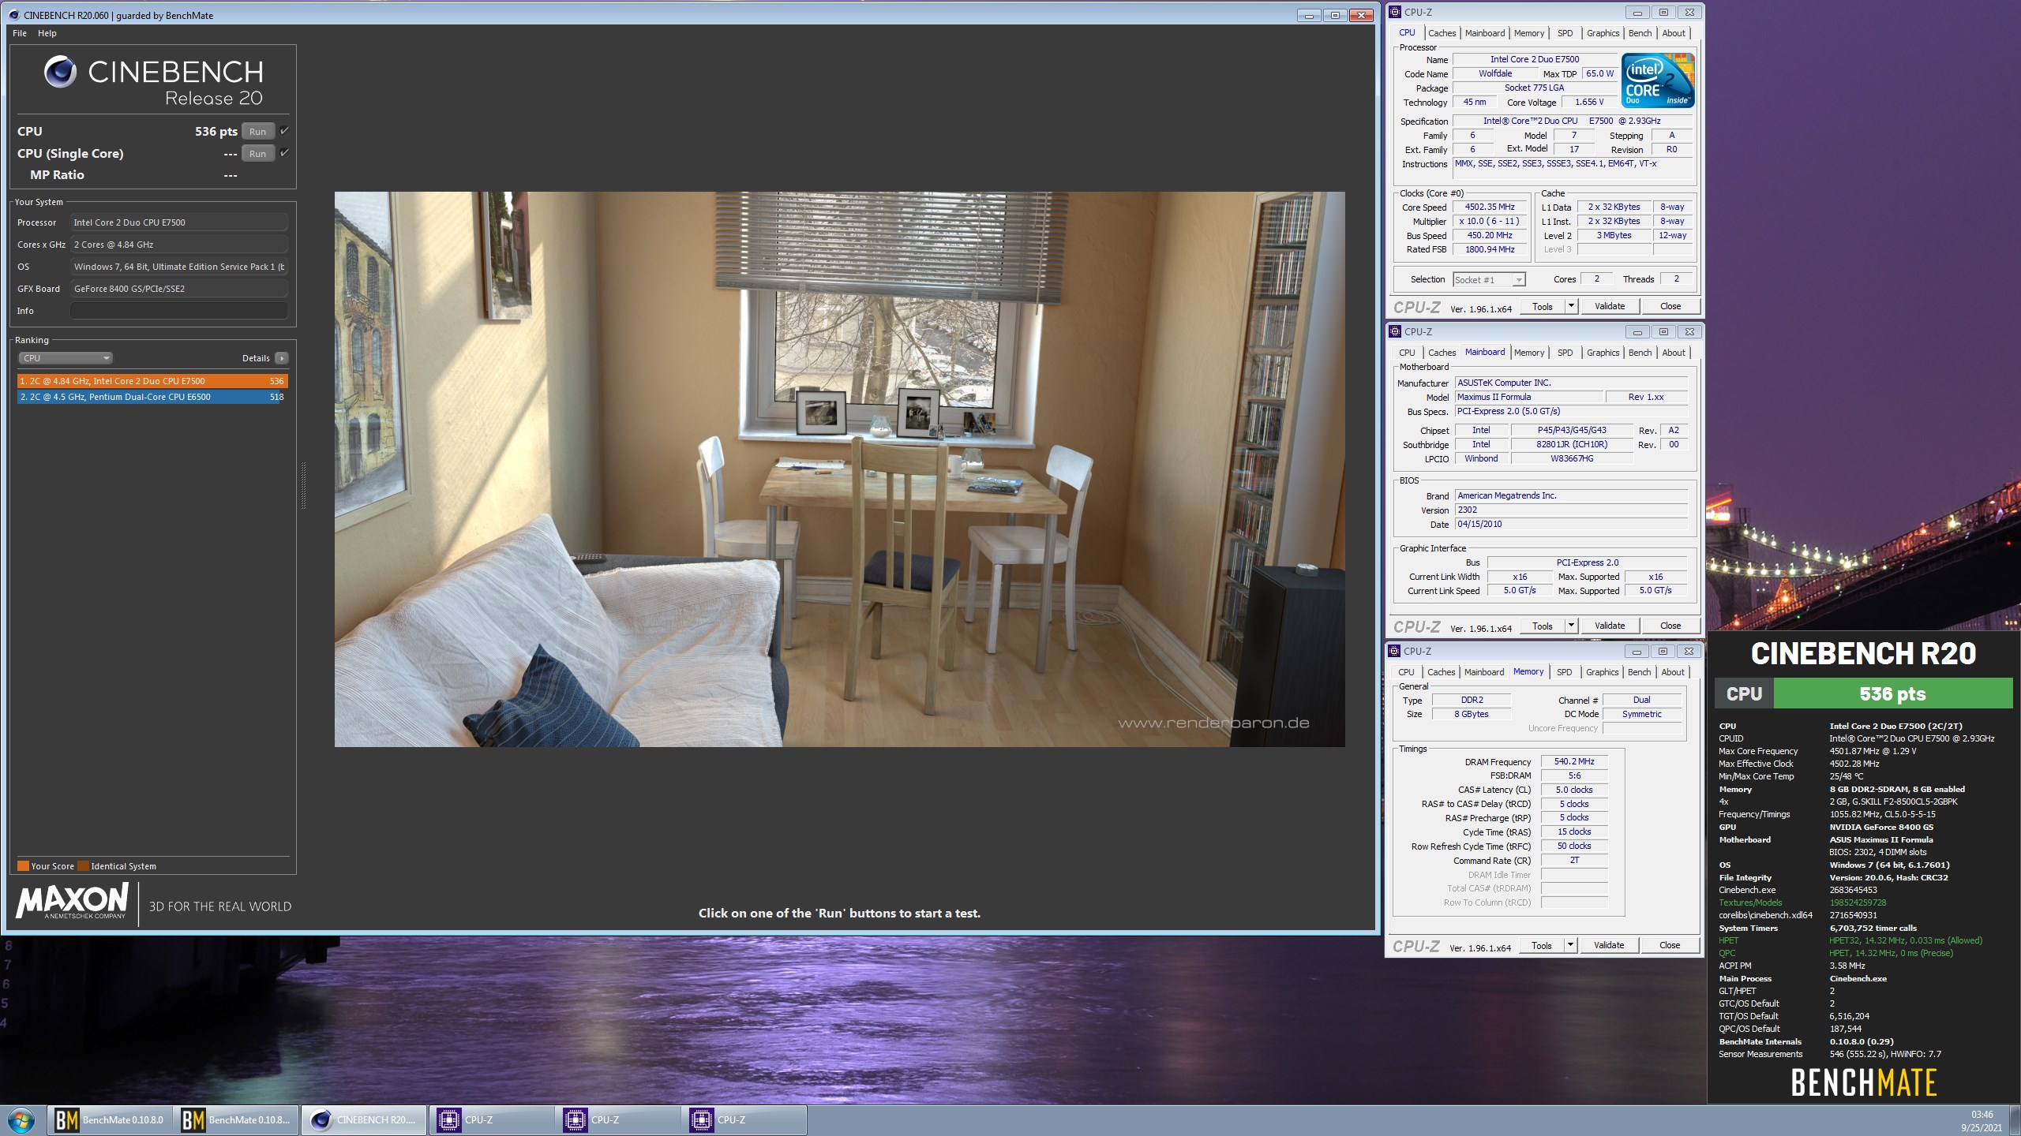
Task: Open Tools dropdown arrow in Mainboard CPU-Z window
Action: coord(1571,626)
